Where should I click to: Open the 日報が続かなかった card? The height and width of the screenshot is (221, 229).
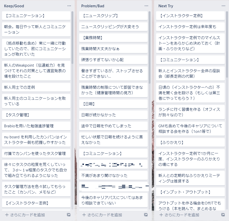pos(113,115)
